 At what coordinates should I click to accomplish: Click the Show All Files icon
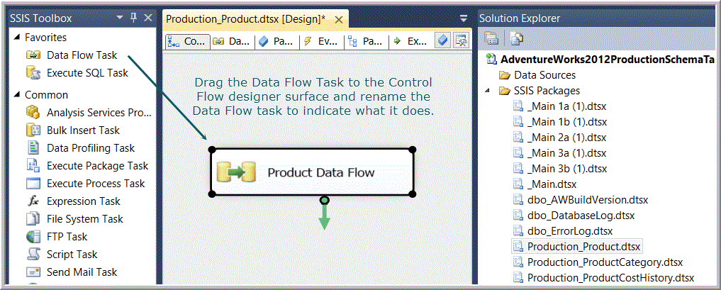[x=516, y=39]
